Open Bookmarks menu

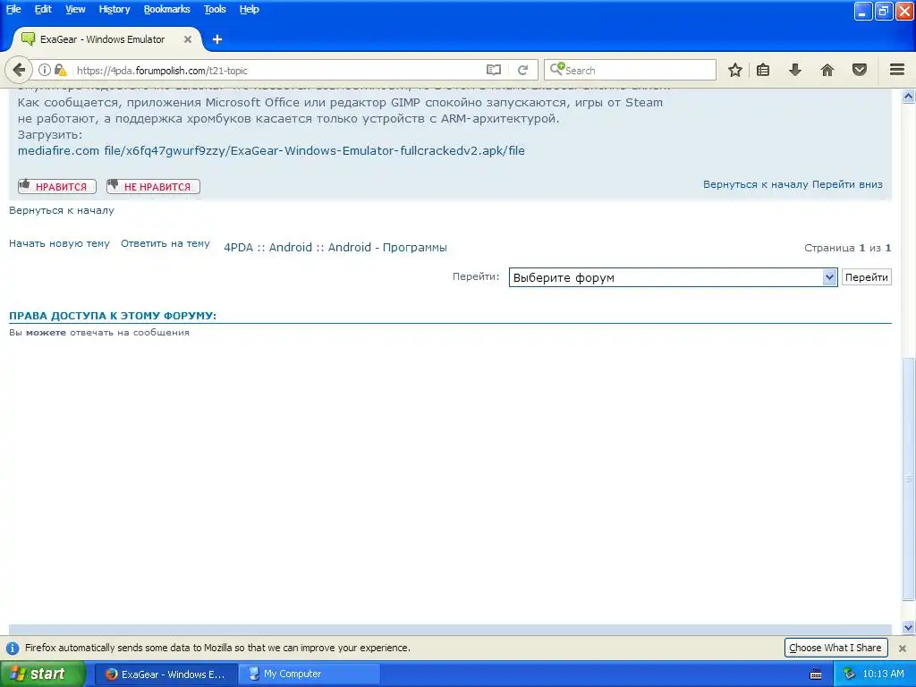(167, 9)
